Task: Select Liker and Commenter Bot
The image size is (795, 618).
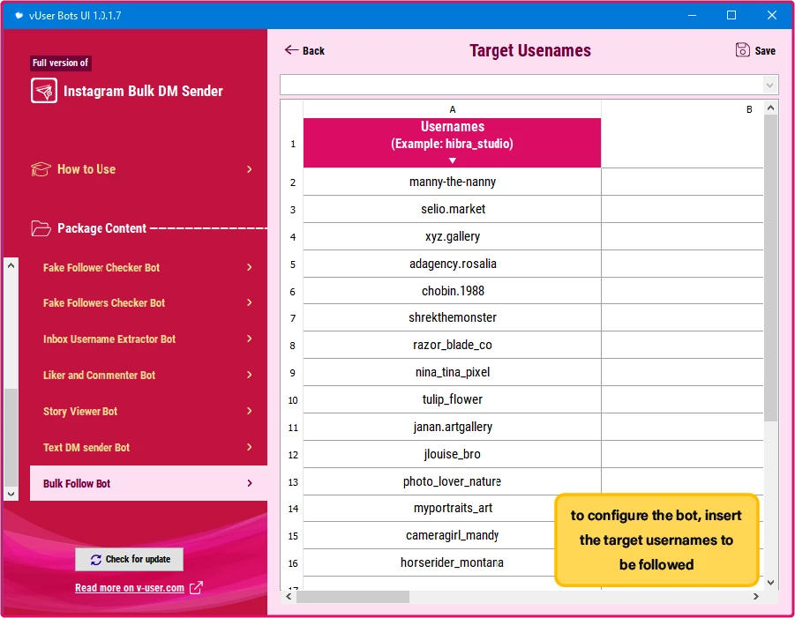Action: click(x=148, y=376)
